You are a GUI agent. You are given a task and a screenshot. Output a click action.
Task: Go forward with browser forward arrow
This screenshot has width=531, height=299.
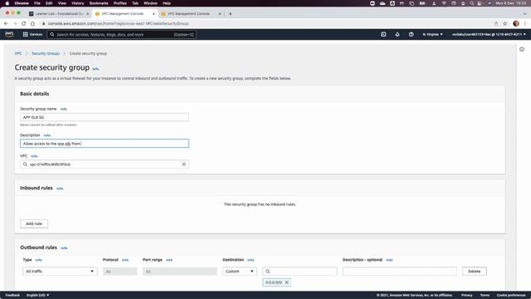tap(15, 23)
